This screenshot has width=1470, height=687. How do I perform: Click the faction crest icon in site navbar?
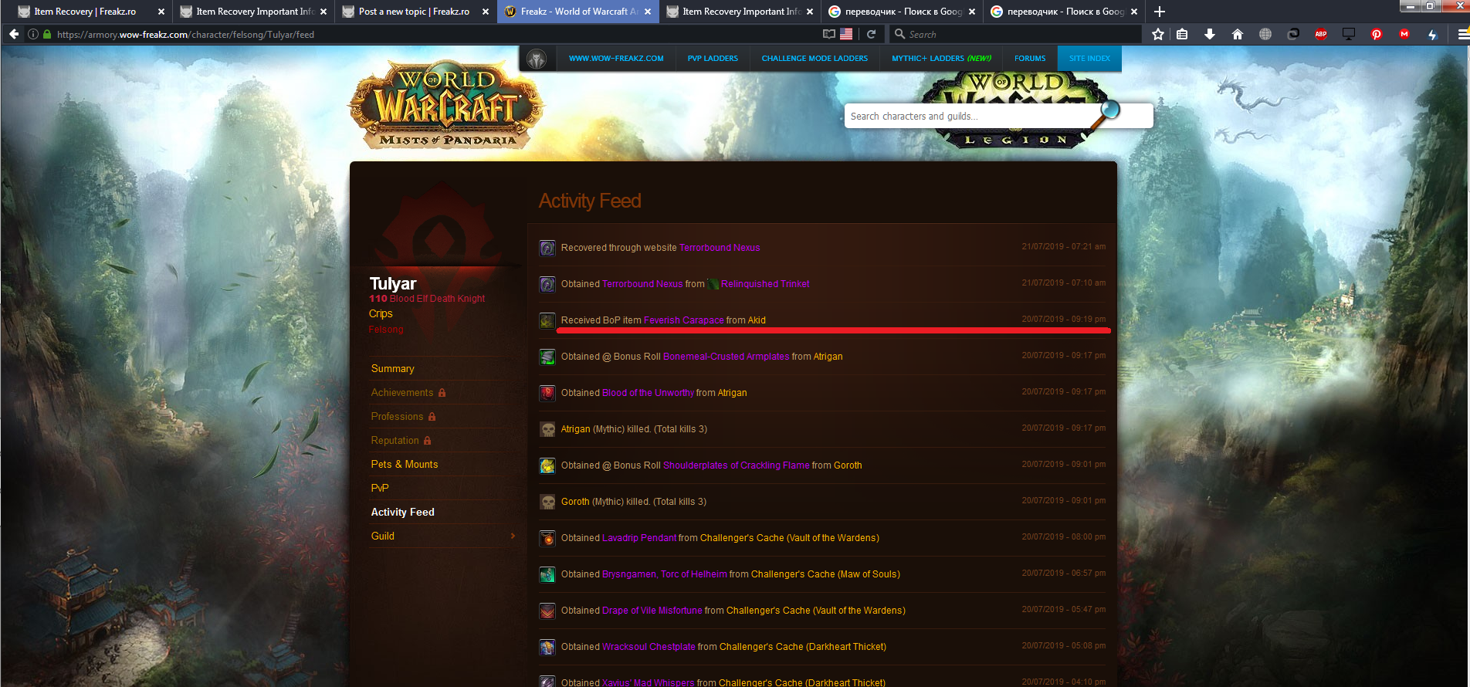click(537, 59)
